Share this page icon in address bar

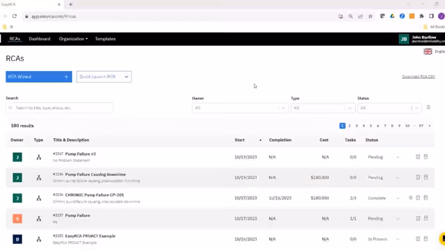[x=360, y=17]
